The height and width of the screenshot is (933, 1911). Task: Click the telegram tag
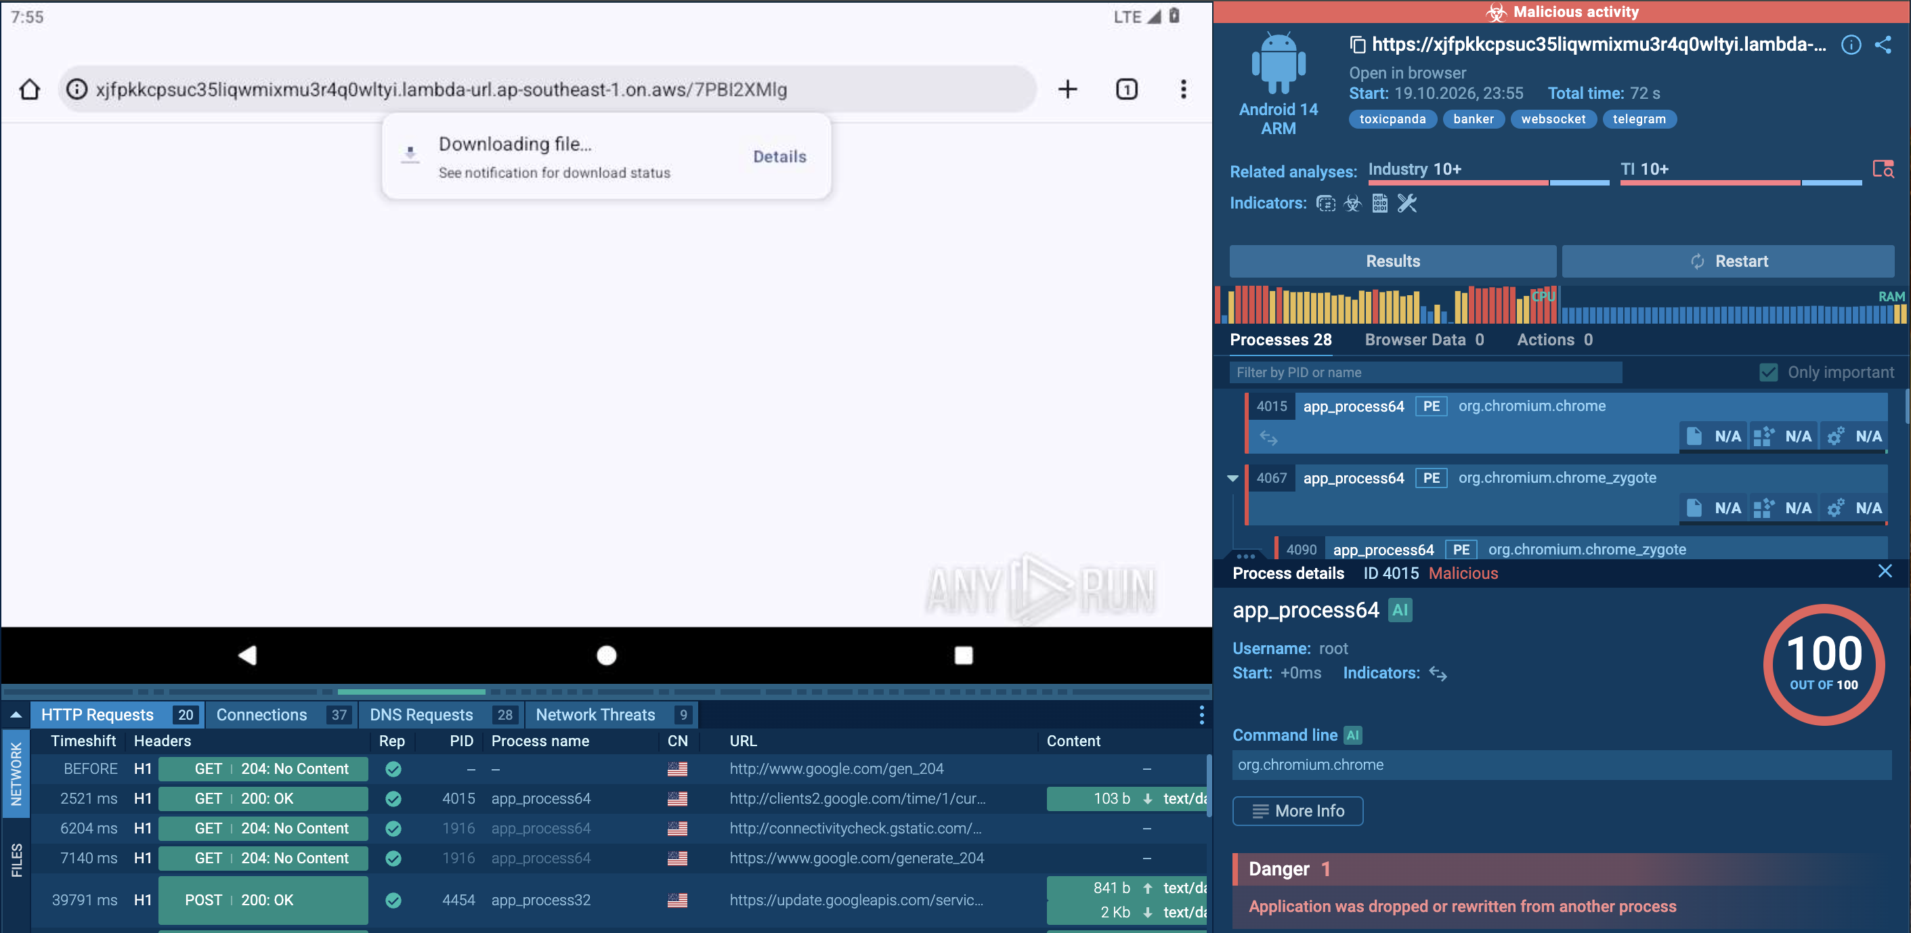coord(1639,119)
